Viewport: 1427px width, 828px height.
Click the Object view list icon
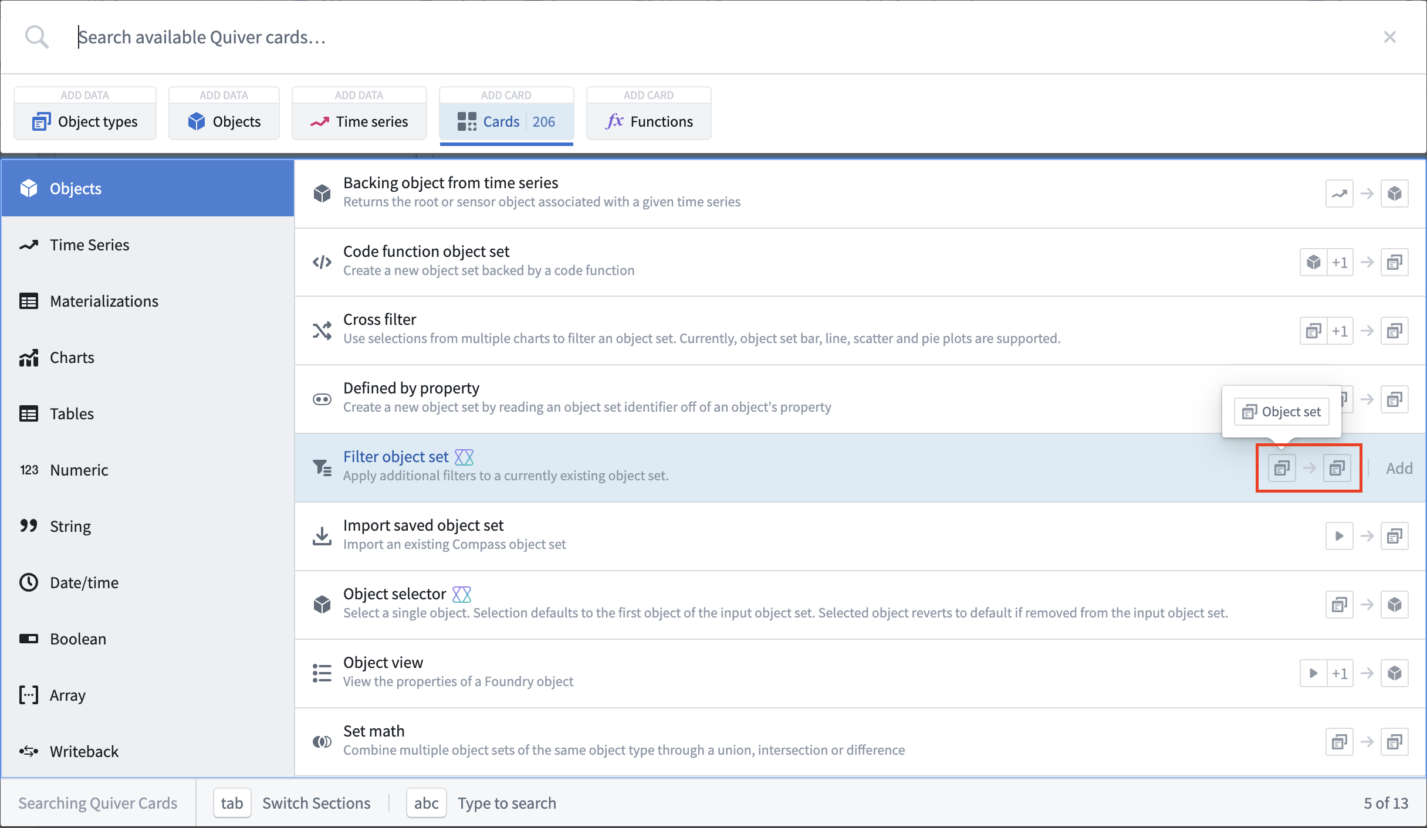click(x=322, y=673)
